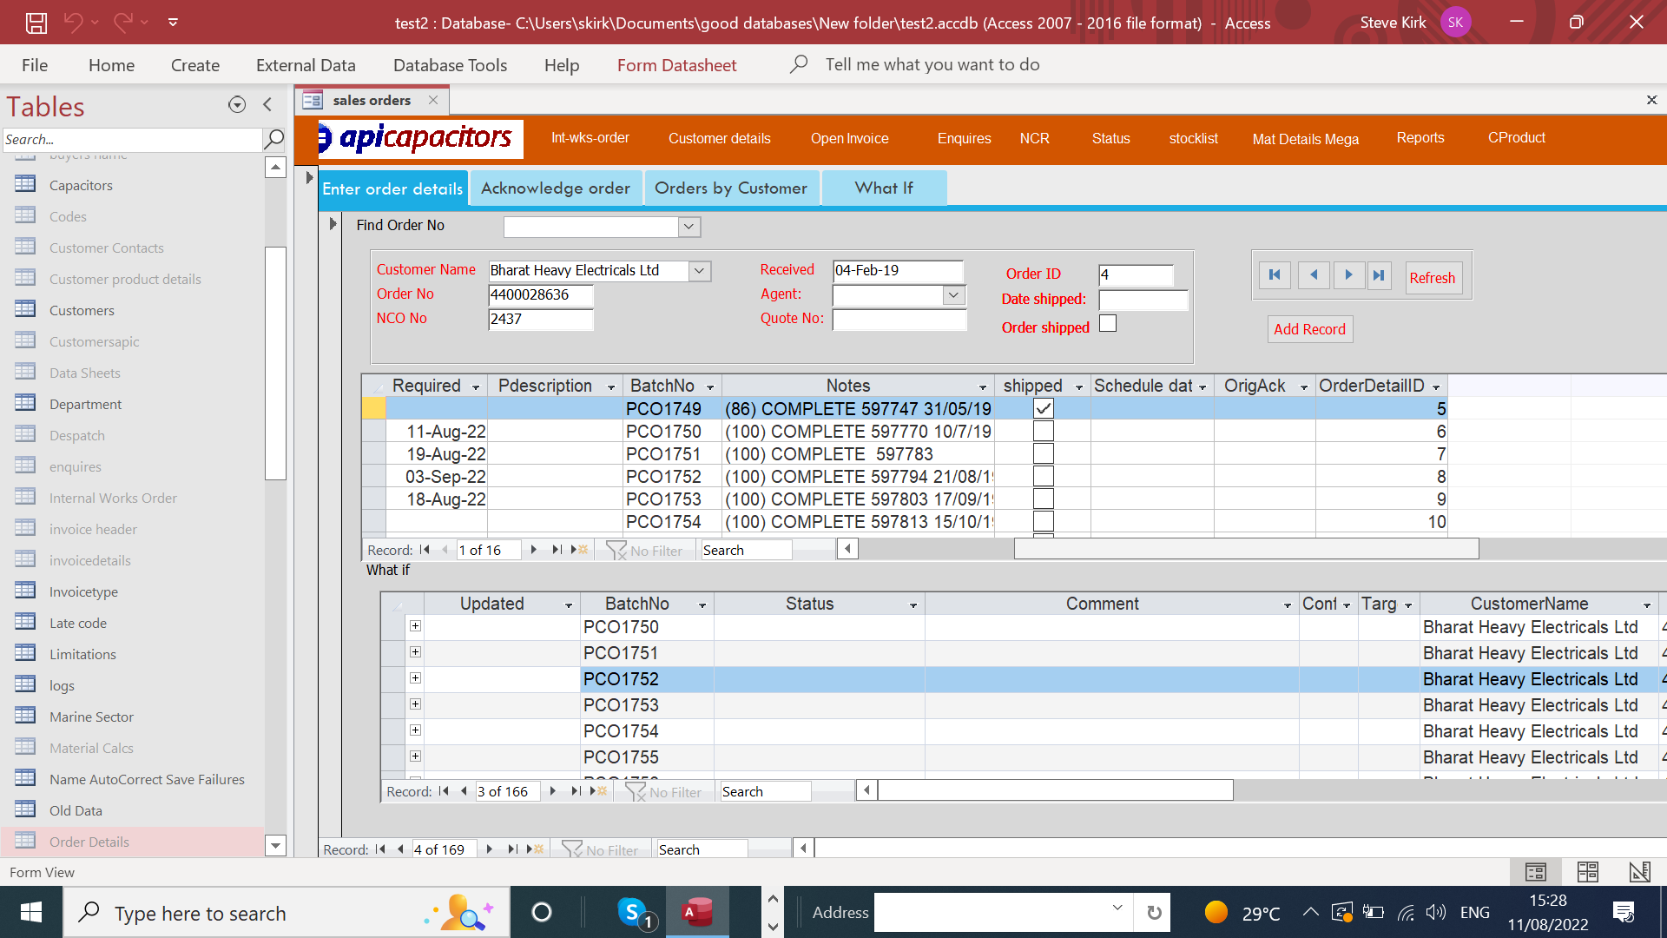Click the Tables pane vertical scrollbar thumb
Image resolution: width=1667 pixels, height=938 pixels.
(275, 363)
